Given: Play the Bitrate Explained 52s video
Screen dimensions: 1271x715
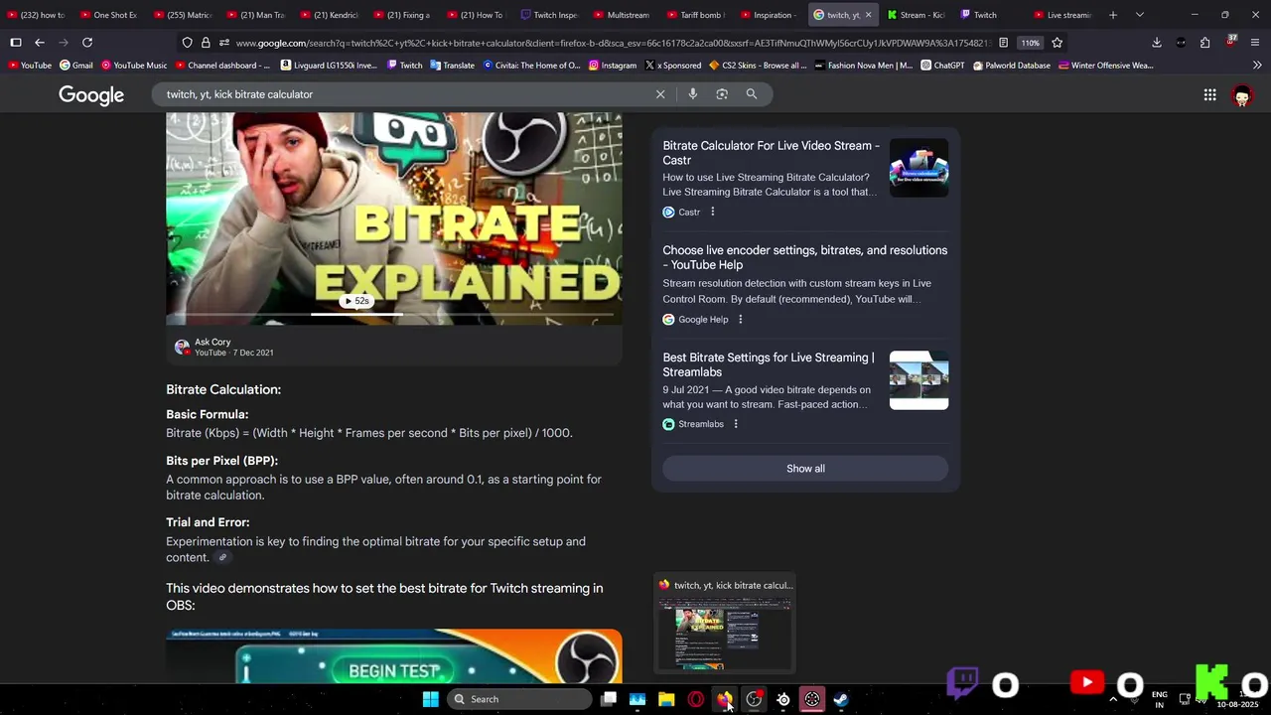Looking at the screenshot, I should click(x=356, y=301).
